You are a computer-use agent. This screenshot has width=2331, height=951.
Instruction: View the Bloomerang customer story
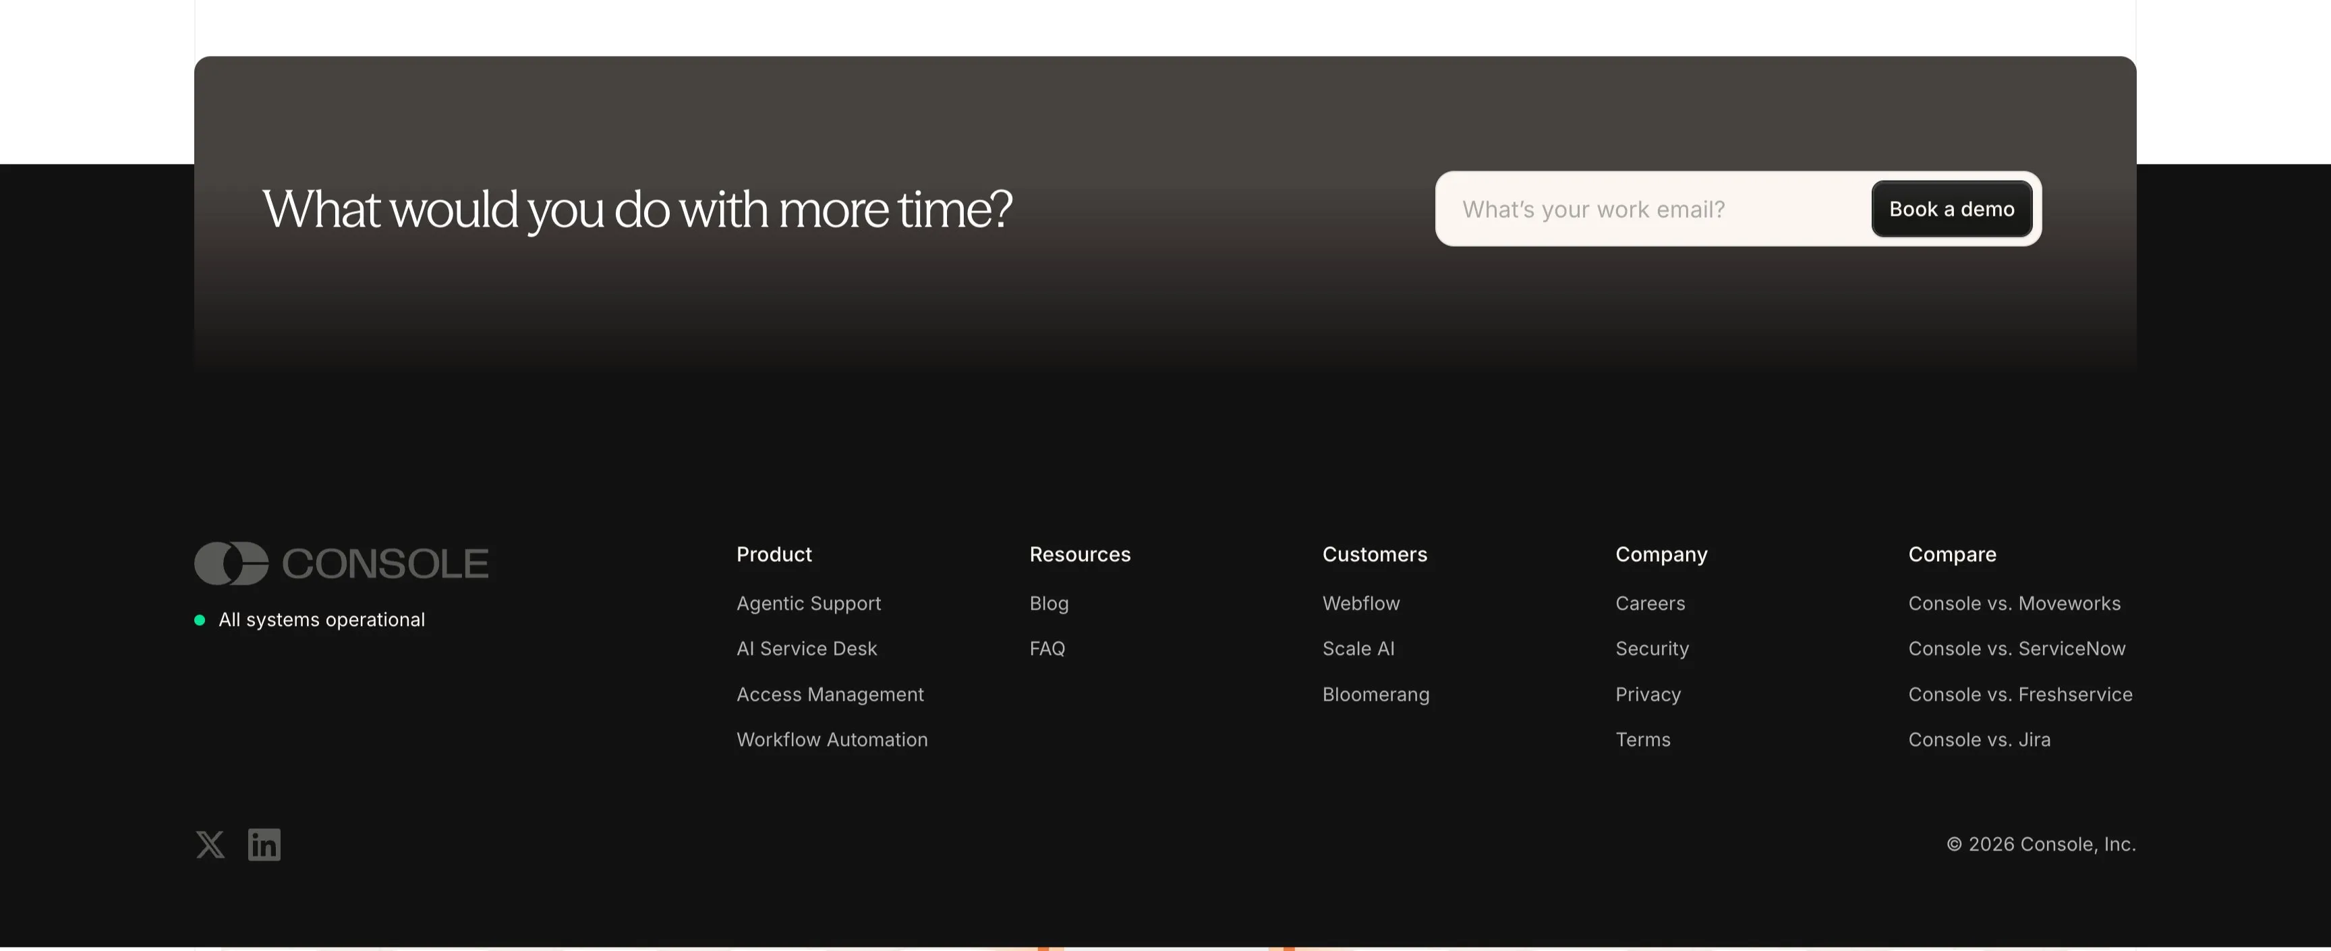pyautogui.click(x=1375, y=694)
